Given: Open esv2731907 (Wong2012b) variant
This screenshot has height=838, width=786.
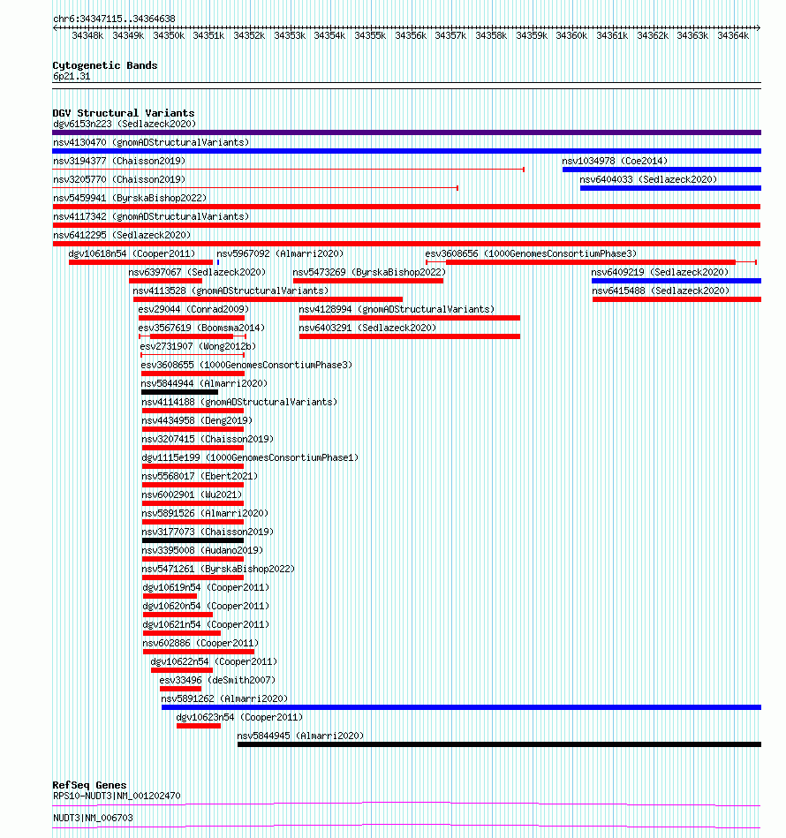Looking at the screenshot, I should (x=198, y=347).
